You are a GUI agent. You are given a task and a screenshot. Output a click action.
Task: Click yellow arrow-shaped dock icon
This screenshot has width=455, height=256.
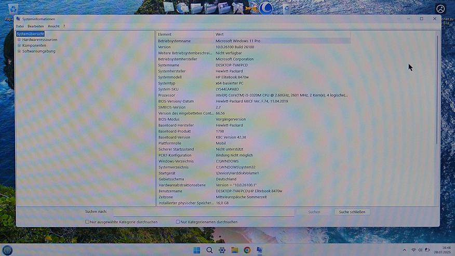tap(251, 9)
